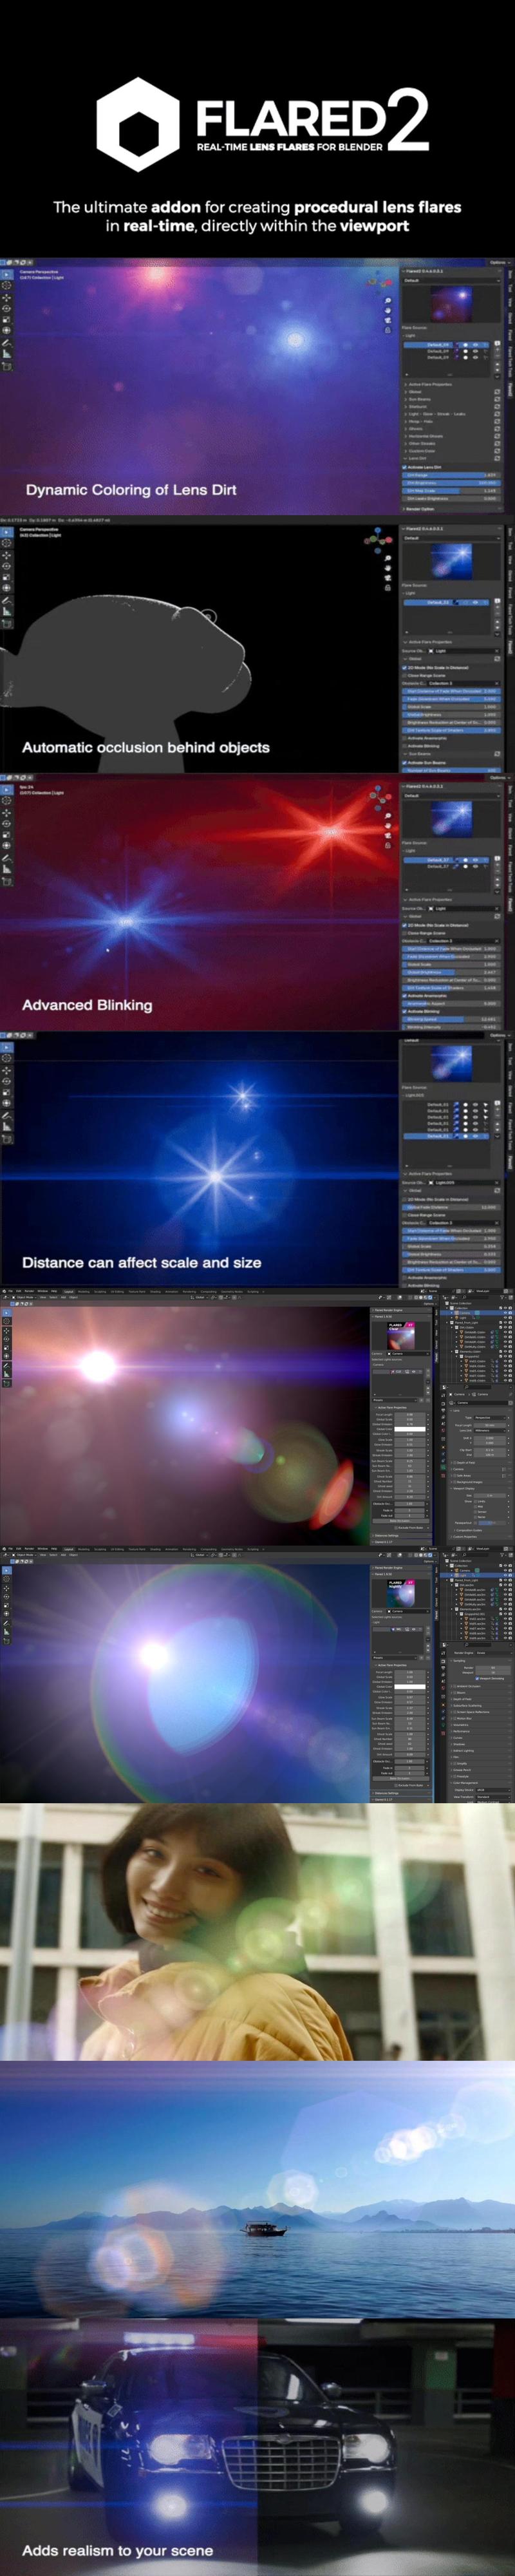This screenshot has width=515, height=2576.
Task: Click Select Box tool in Distance scale viewport
Action: (x=7, y=1047)
